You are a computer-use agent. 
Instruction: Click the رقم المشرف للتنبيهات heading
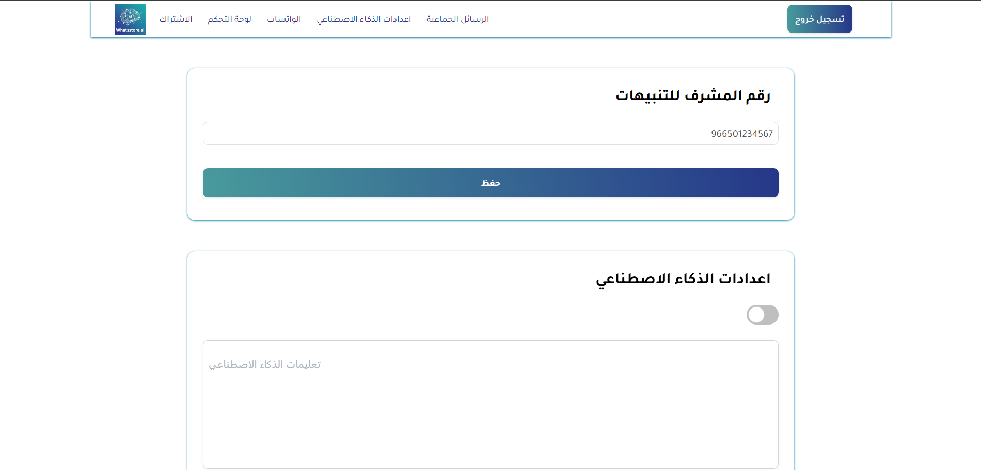pos(692,95)
